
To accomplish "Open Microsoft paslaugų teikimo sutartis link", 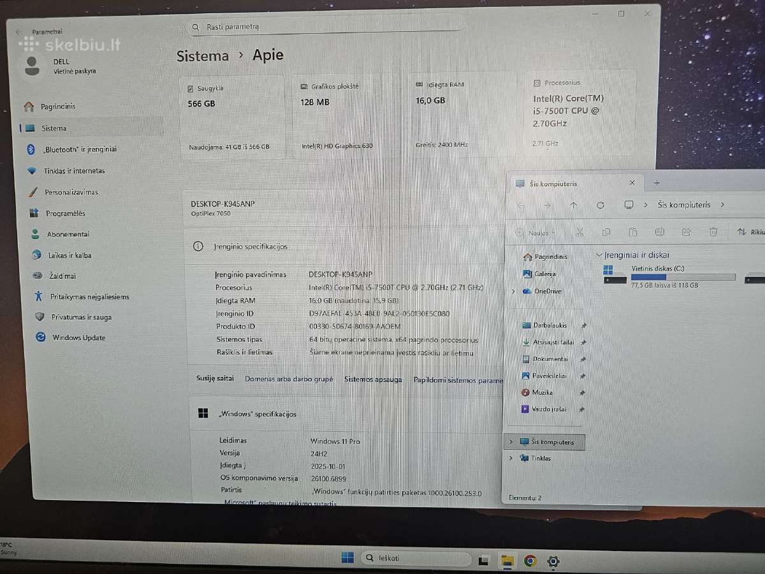I will coord(279,503).
